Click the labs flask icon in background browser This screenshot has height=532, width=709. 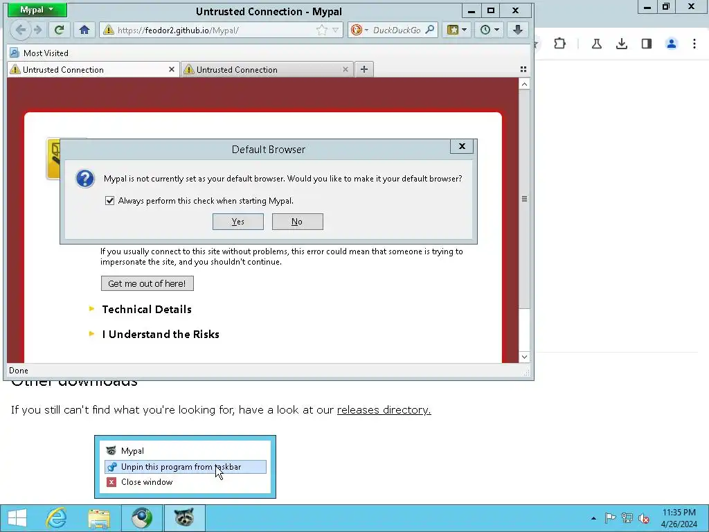click(596, 44)
